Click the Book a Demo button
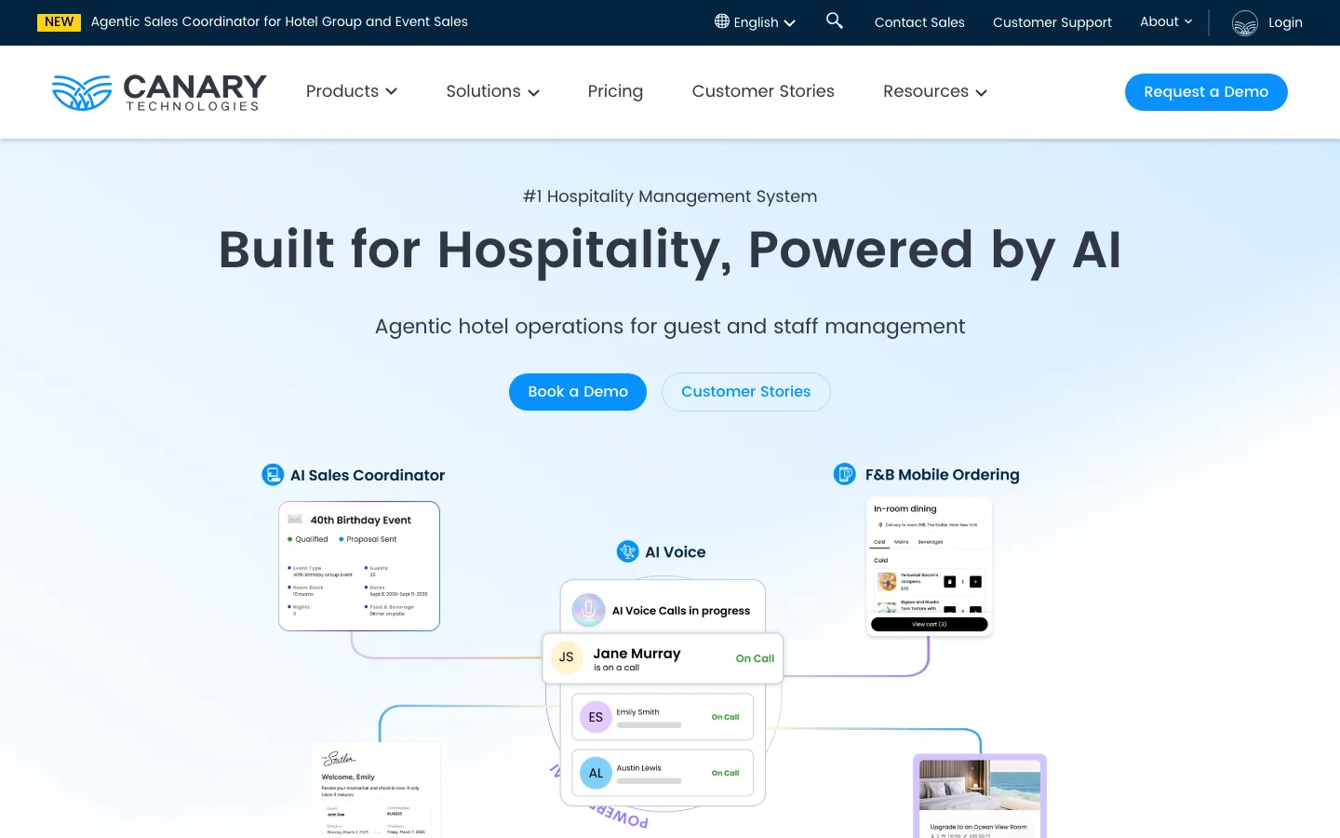This screenshot has height=838, width=1340. click(x=578, y=392)
